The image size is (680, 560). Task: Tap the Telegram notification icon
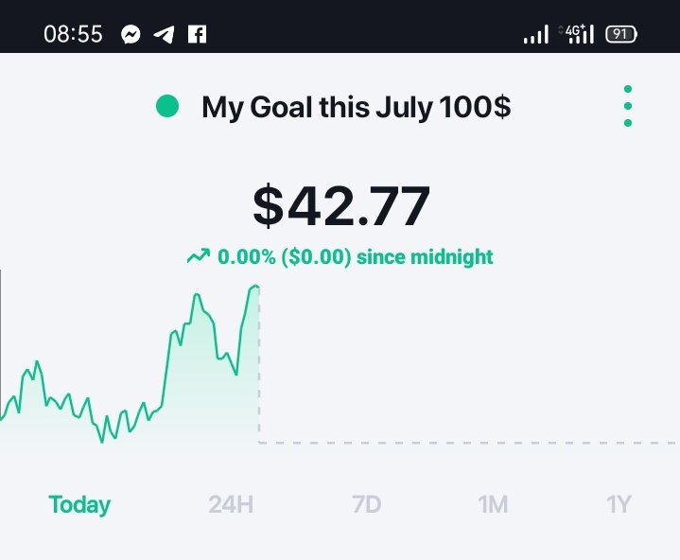[x=164, y=35]
